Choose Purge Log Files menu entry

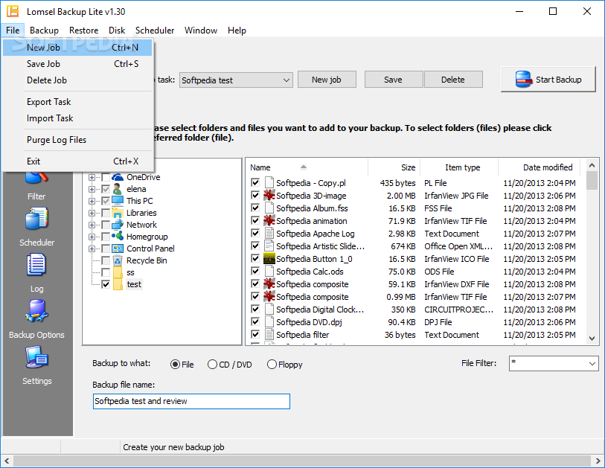[77, 140]
